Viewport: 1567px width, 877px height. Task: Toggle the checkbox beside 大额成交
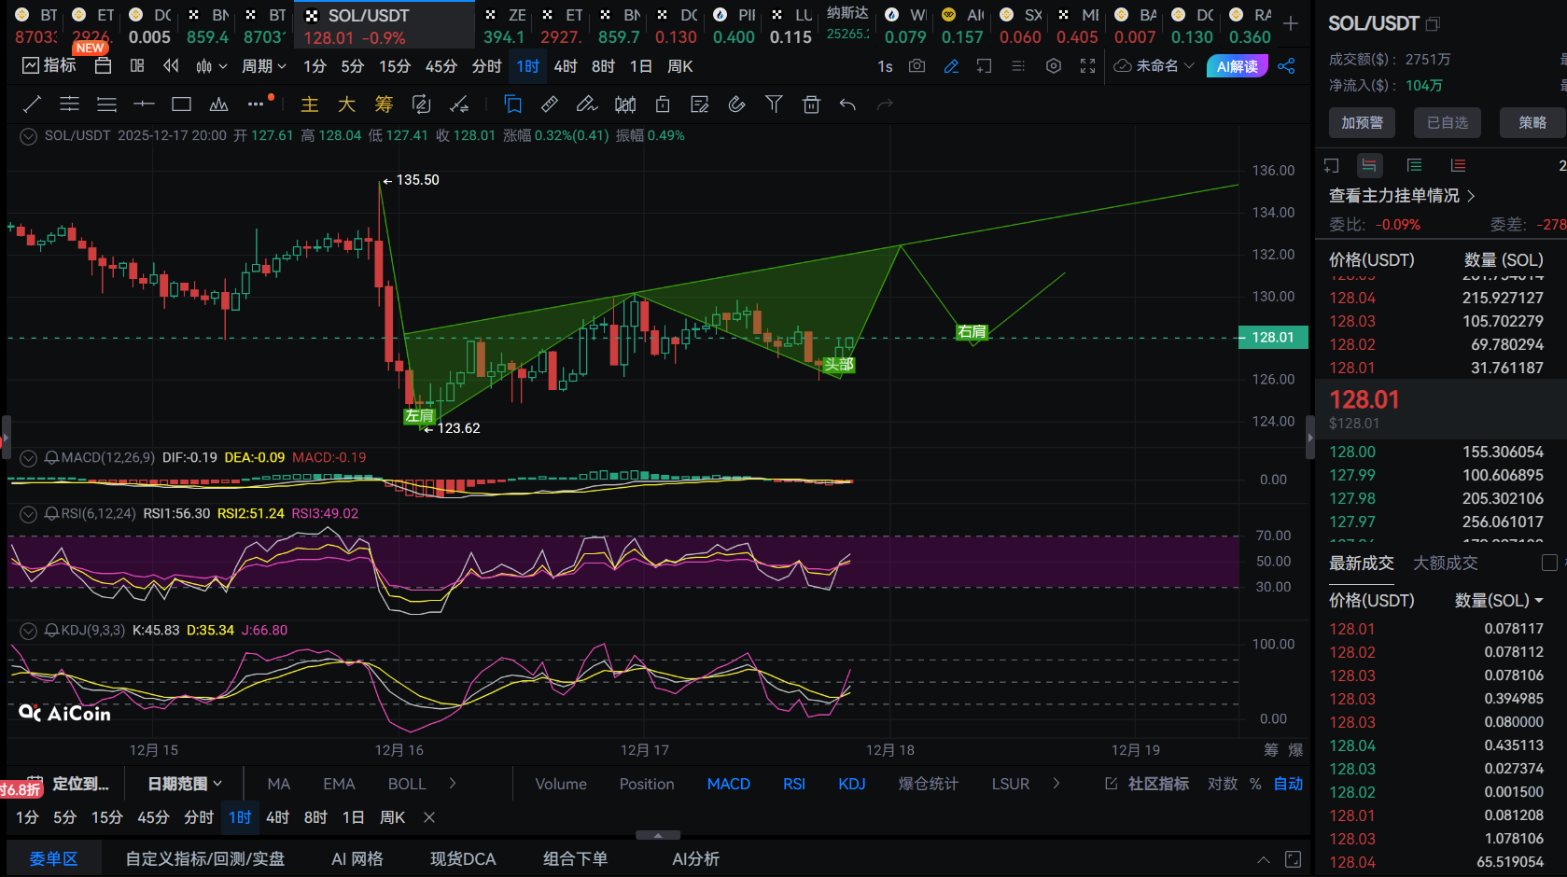pos(1549,563)
